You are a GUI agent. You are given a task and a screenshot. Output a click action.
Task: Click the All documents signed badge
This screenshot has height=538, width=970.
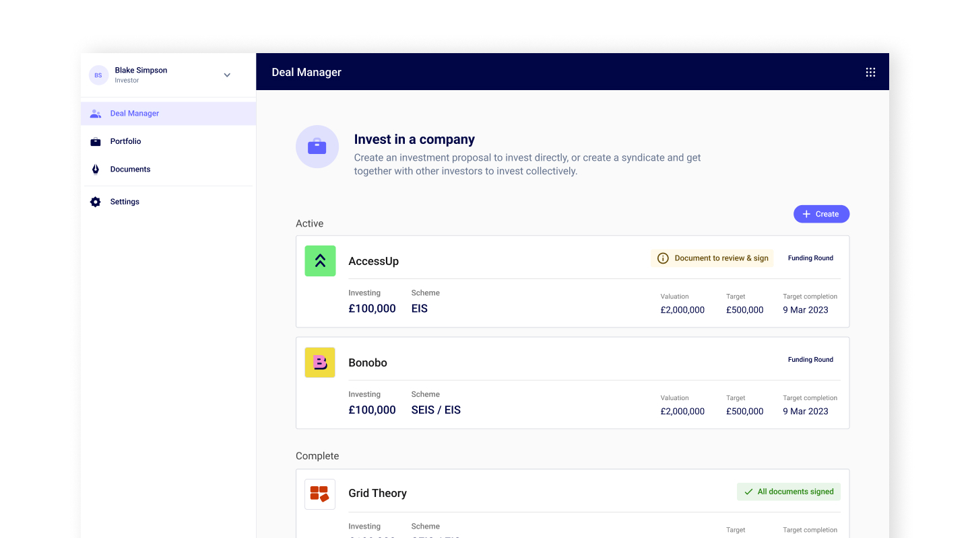click(789, 492)
